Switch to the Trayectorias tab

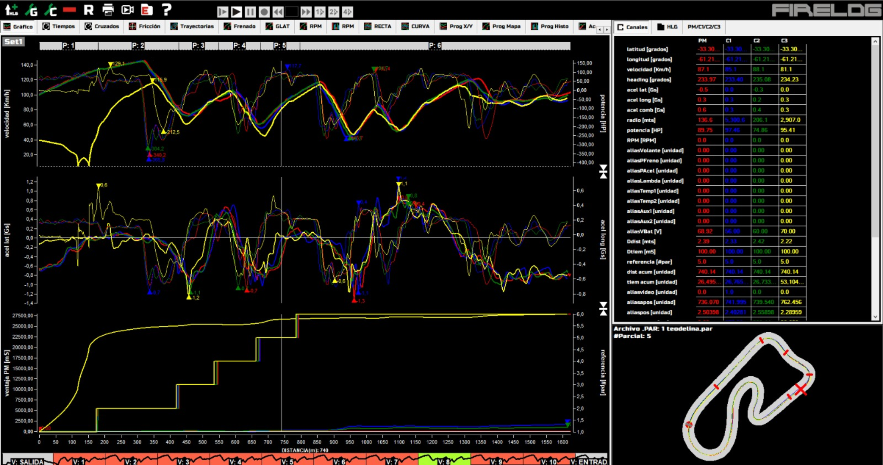click(x=192, y=26)
